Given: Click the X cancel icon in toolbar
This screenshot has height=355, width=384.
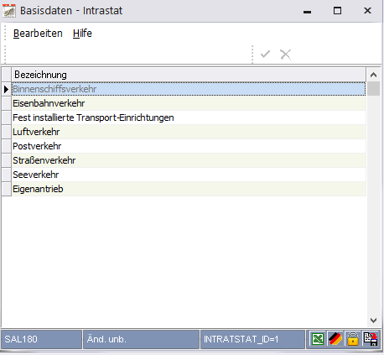Looking at the screenshot, I should (285, 55).
